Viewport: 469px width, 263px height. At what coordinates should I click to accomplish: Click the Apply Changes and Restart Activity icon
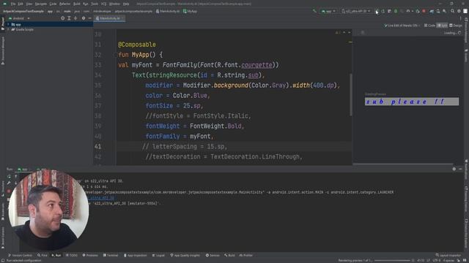tap(383, 11)
